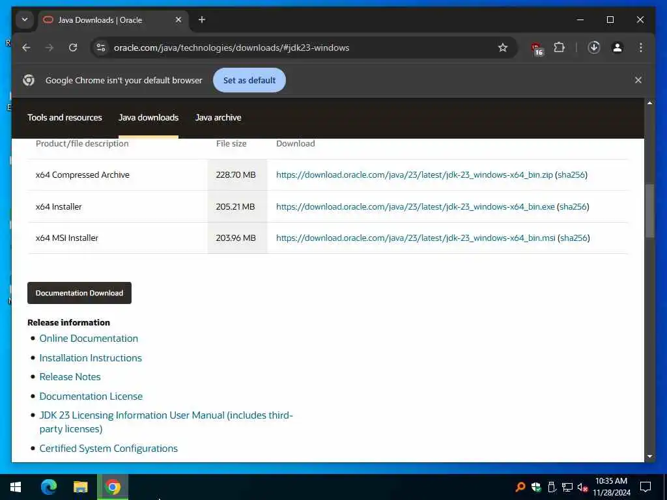Open the red extension icon with badge 16
Viewport: 667px width, 500px height.
(537, 48)
